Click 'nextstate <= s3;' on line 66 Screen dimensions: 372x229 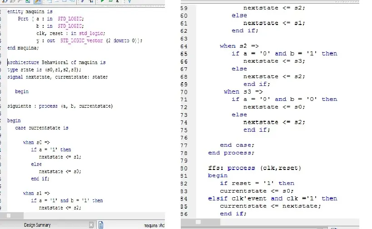pyautogui.click(x=274, y=61)
